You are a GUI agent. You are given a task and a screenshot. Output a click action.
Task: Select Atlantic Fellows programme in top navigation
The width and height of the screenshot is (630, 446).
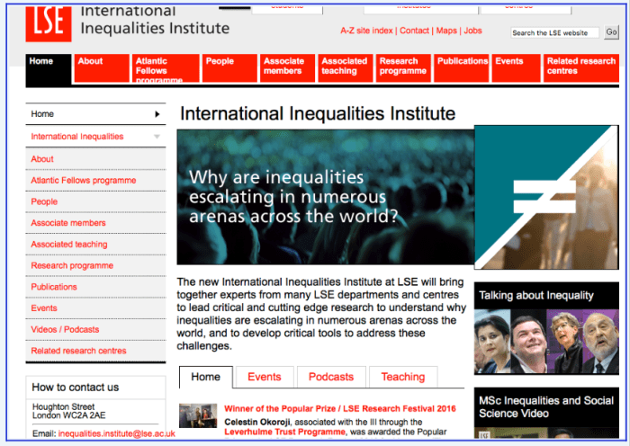(165, 69)
